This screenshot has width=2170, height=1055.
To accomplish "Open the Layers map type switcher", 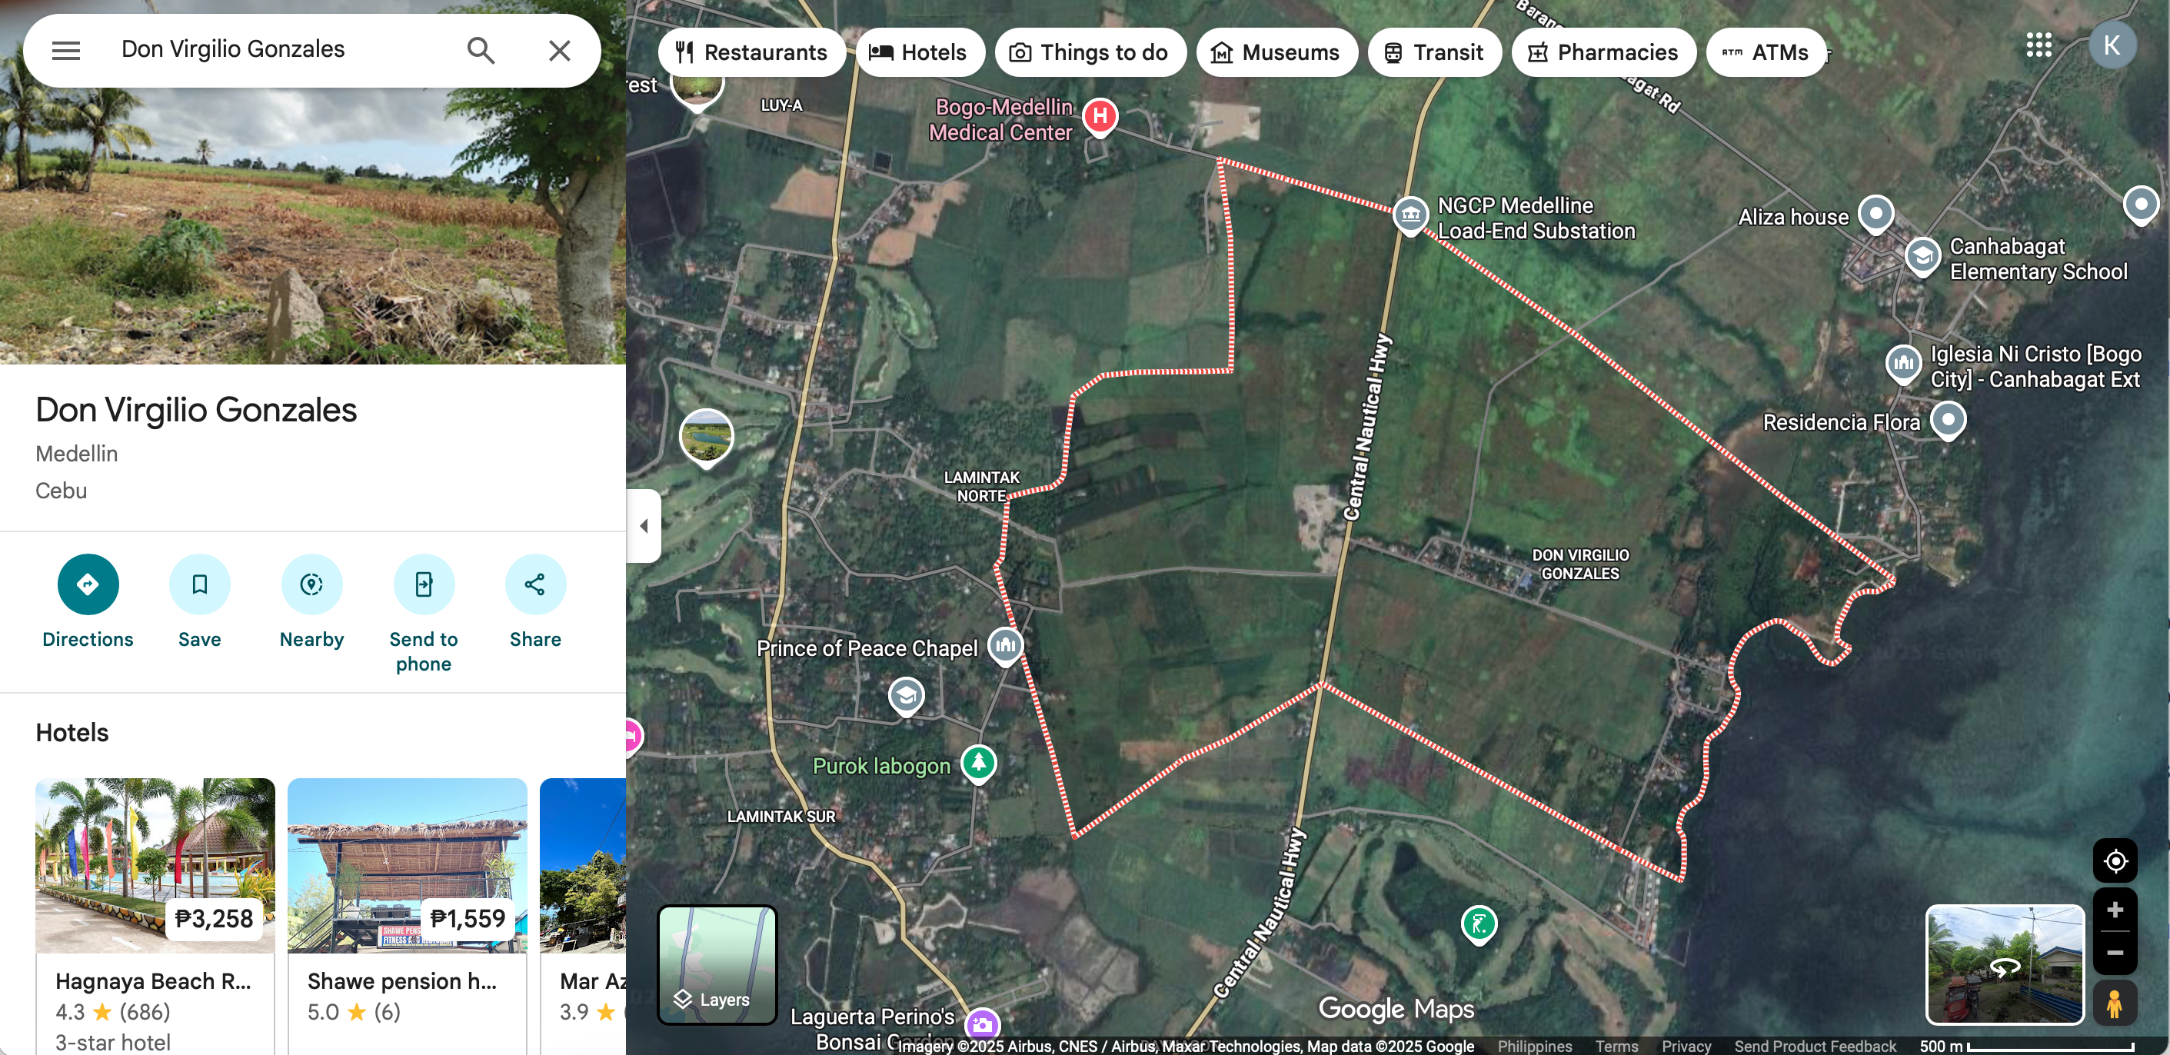I will click(717, 965).
